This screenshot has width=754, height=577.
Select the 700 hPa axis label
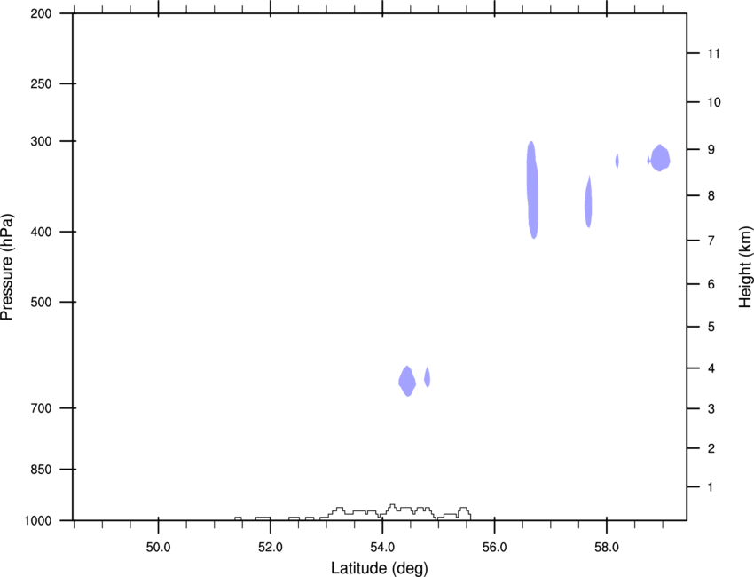point(41,408)
